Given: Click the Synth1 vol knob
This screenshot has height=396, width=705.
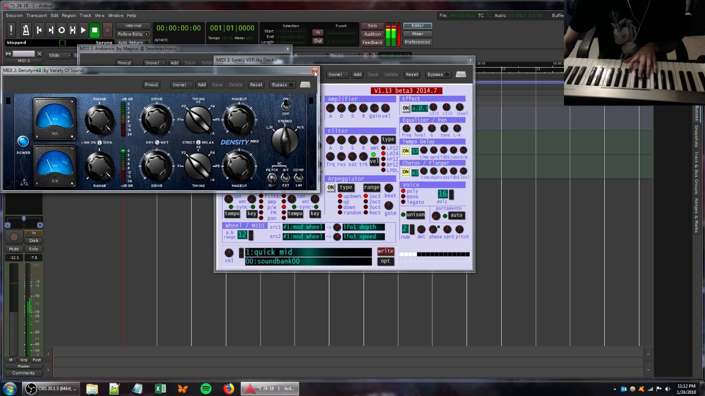Looking at the screenshot, I should (x=229, y=252).
